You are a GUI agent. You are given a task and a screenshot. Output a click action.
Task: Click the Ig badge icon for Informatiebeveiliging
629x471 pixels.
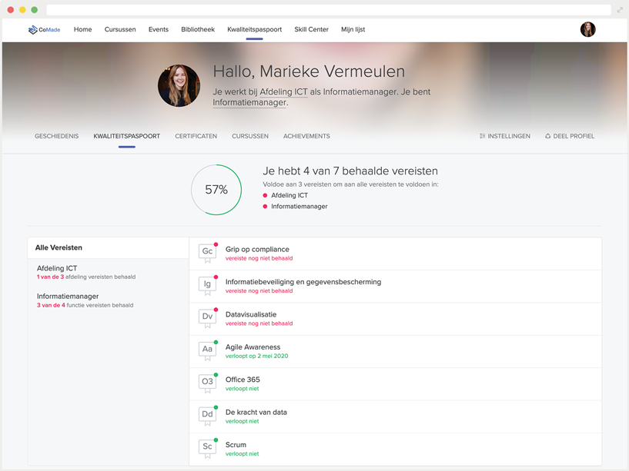coord(207,284)
